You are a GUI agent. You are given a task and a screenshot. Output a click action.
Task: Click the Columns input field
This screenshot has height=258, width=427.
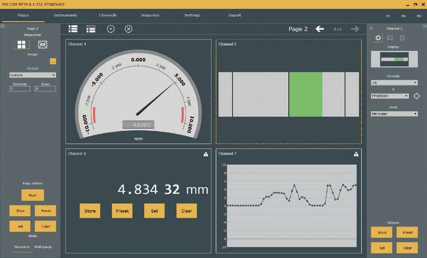pos(19,88)
